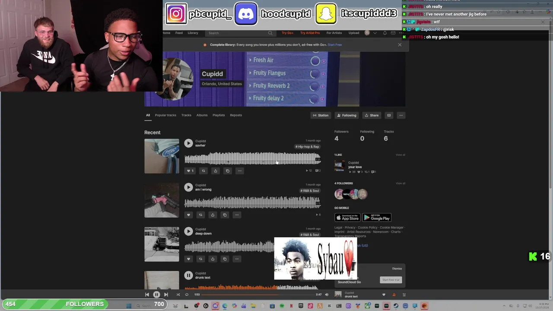553x311 pixels.
Task: Like the savher track via heart button
Action: pos(190,171)
